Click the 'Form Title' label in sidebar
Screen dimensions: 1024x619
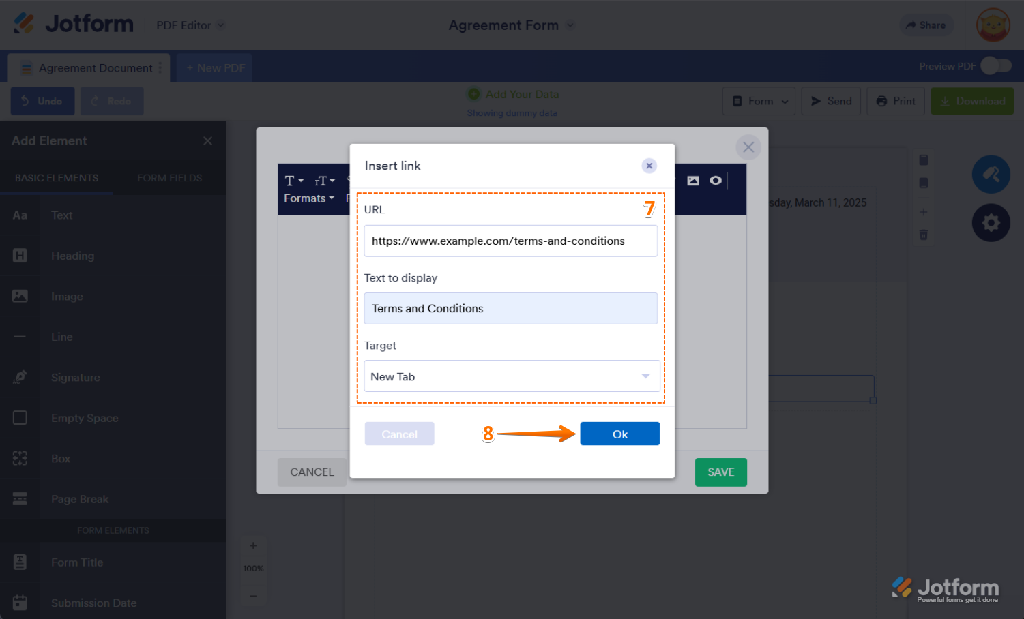[77, 562]
